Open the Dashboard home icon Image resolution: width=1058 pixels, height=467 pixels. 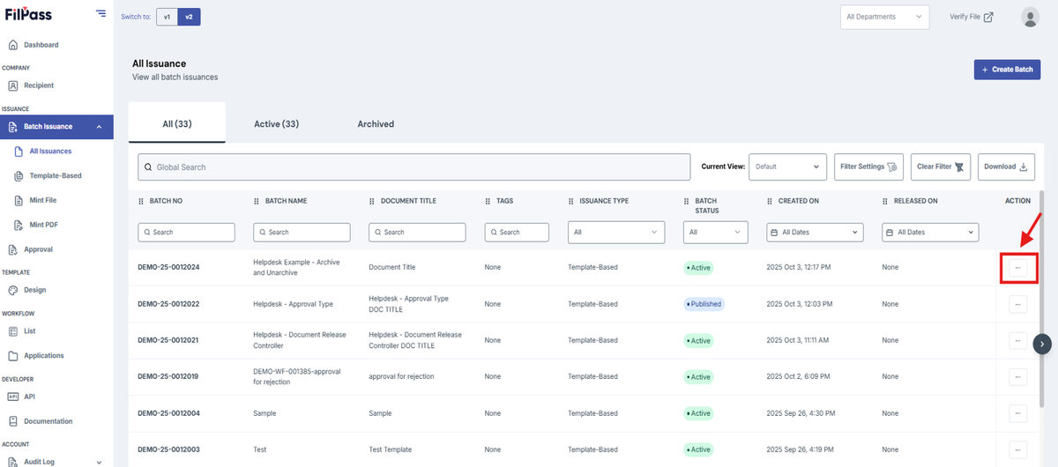coord(13,45)
